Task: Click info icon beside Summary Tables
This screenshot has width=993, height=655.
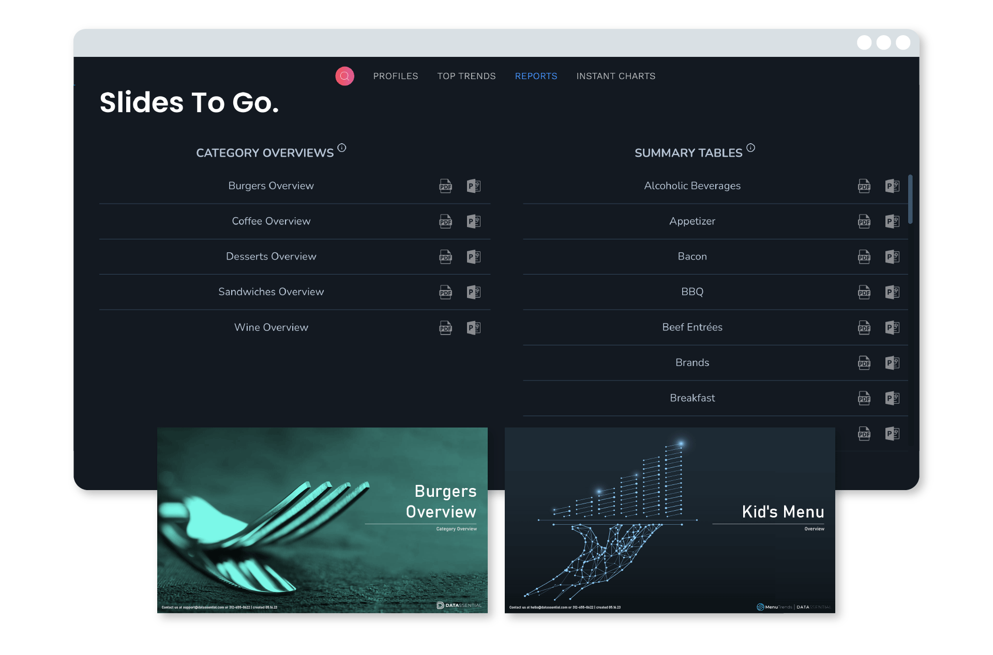Action: (750, 148)
